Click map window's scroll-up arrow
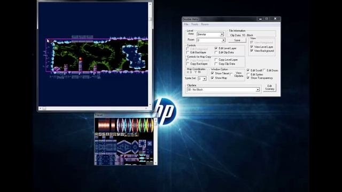342x192 pixels. (x=150, y=4)
